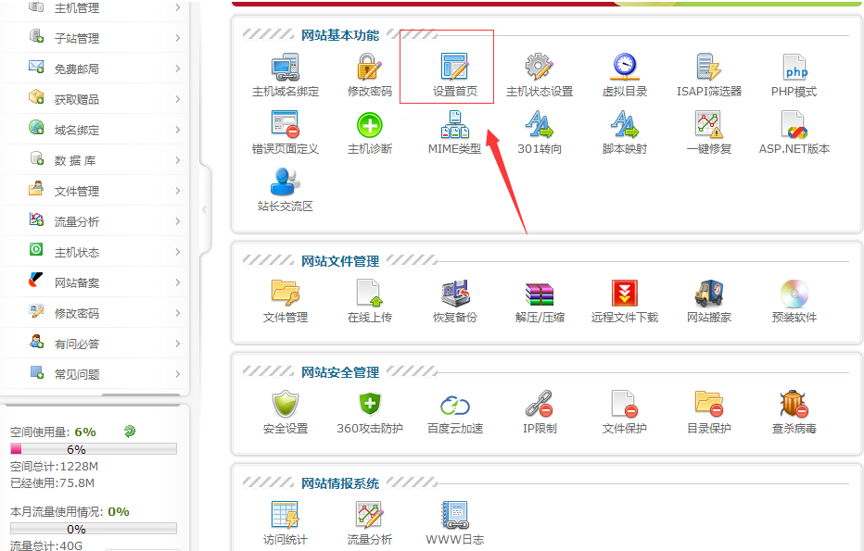Click 获取赠品 label in sidebar
Screen dimensions: 864x551
77,99
